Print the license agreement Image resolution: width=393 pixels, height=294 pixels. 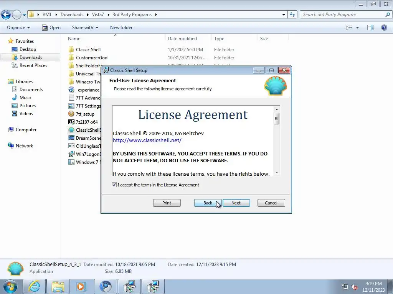(x=167, y=203)
